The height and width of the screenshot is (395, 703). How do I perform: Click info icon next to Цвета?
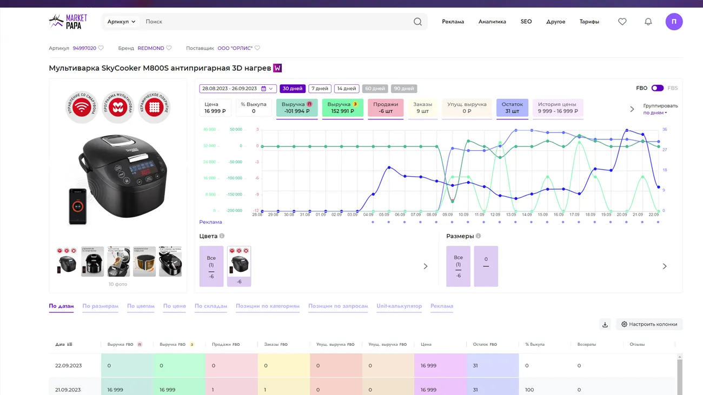222,236
